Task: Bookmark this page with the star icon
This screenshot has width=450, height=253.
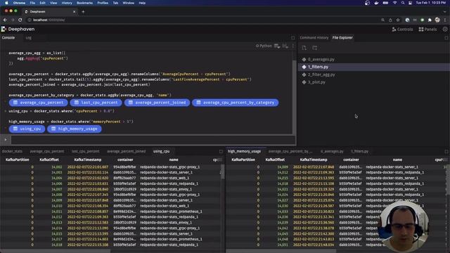Action: (398, 20)
